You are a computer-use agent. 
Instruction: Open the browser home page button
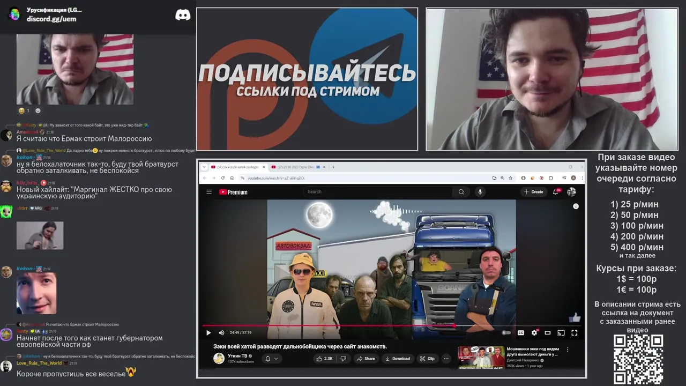pos(232,178)
